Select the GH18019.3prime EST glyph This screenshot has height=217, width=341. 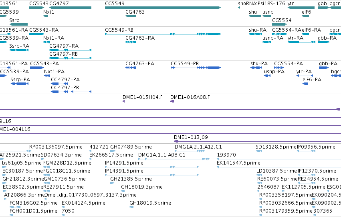123,191
